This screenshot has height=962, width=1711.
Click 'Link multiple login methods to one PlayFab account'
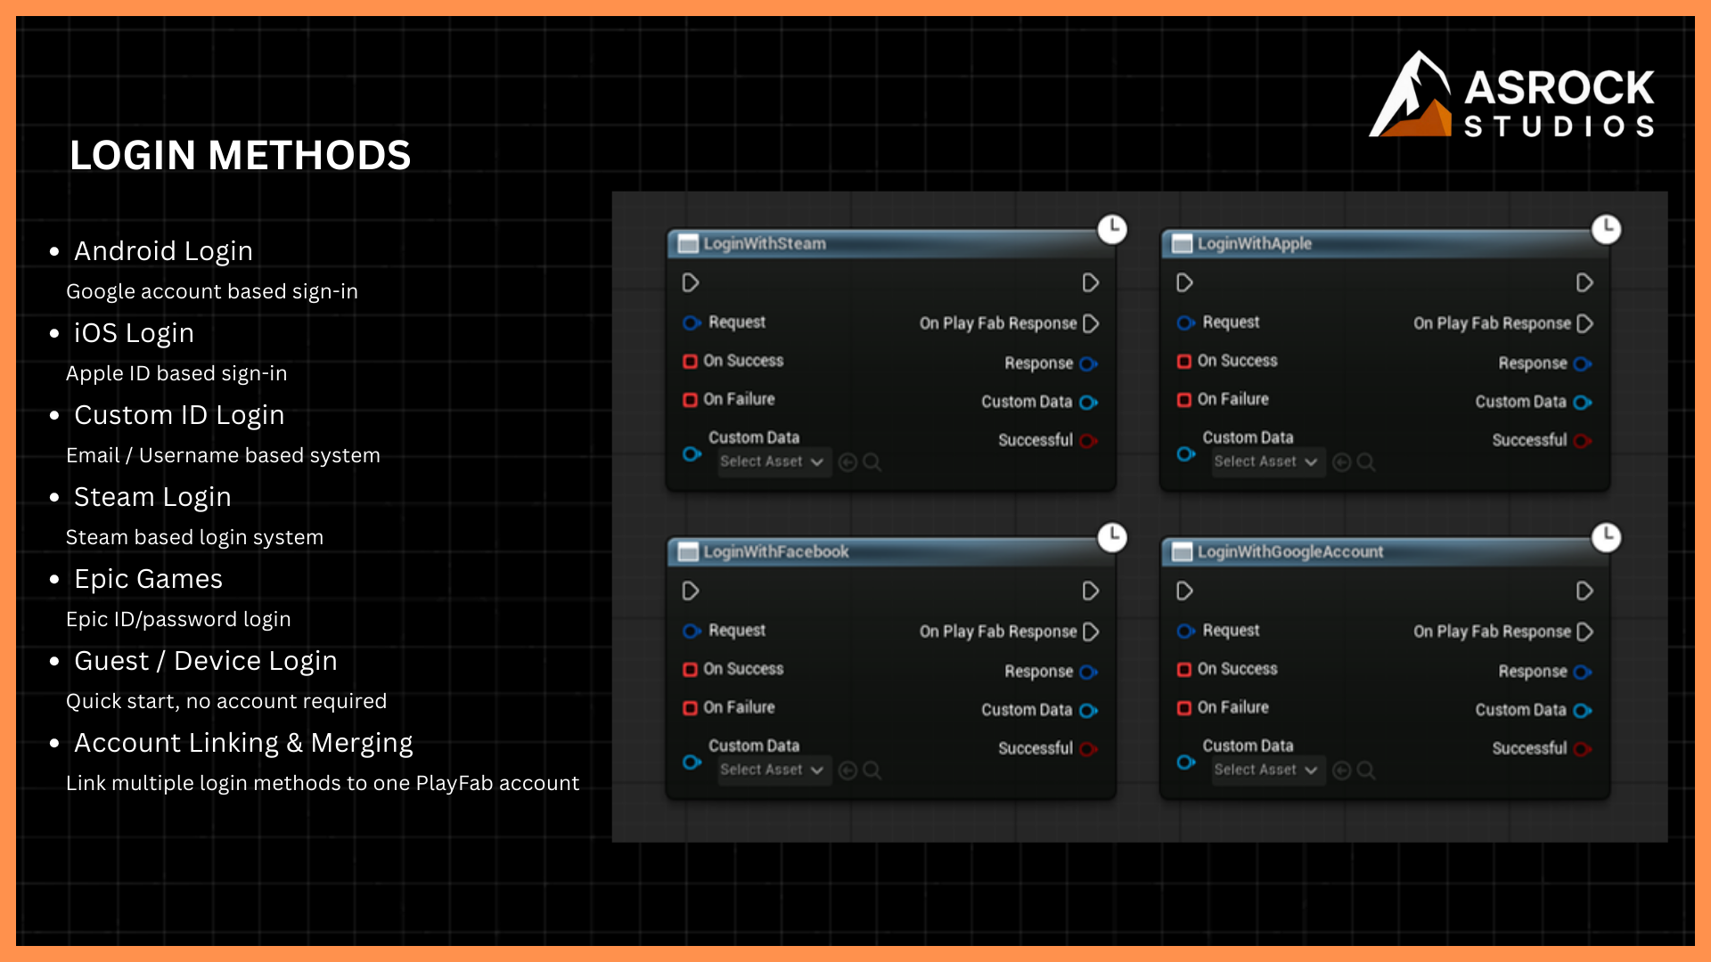pos(323,783)
